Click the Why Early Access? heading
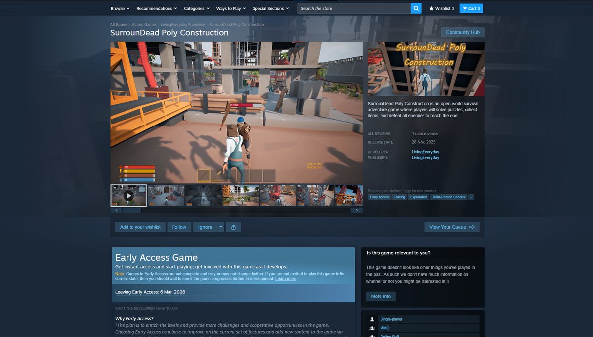Viewport: 593px width, 337px height. point(134,319)
